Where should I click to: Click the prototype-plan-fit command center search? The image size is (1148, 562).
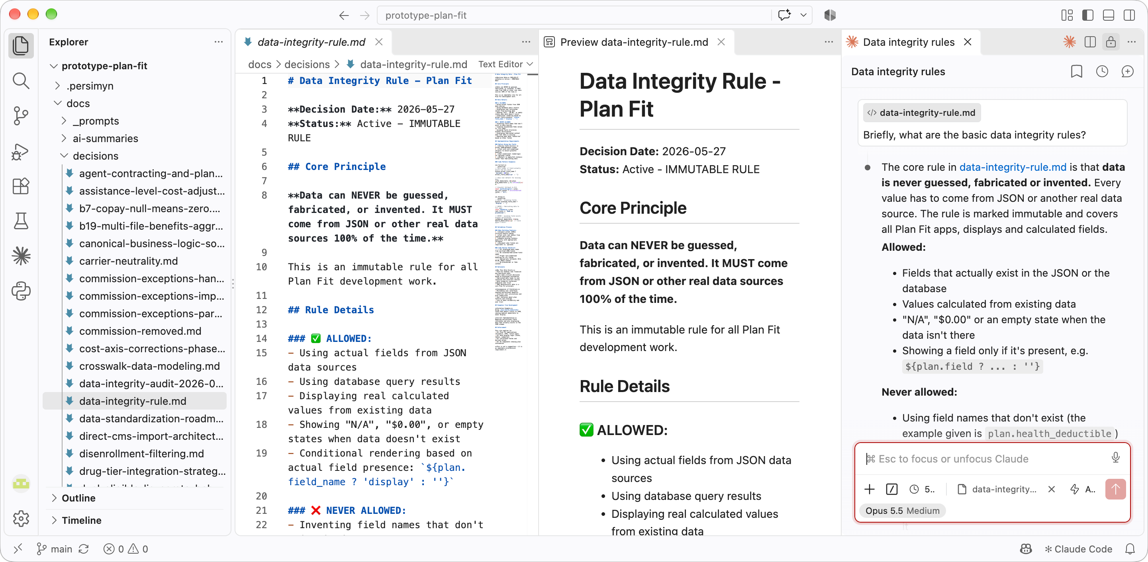pyautogui.click(x=575, y=15)
